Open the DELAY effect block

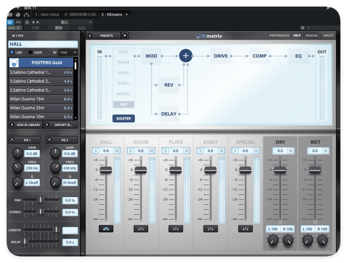[x=169, y=114]
